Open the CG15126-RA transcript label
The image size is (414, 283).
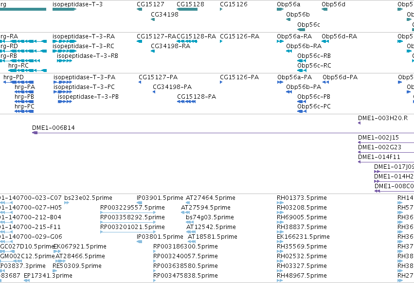coord(239,36)
